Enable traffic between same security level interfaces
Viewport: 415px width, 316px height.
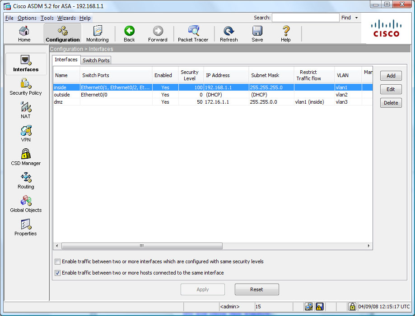pyautogui.click(x=57, y=261)
